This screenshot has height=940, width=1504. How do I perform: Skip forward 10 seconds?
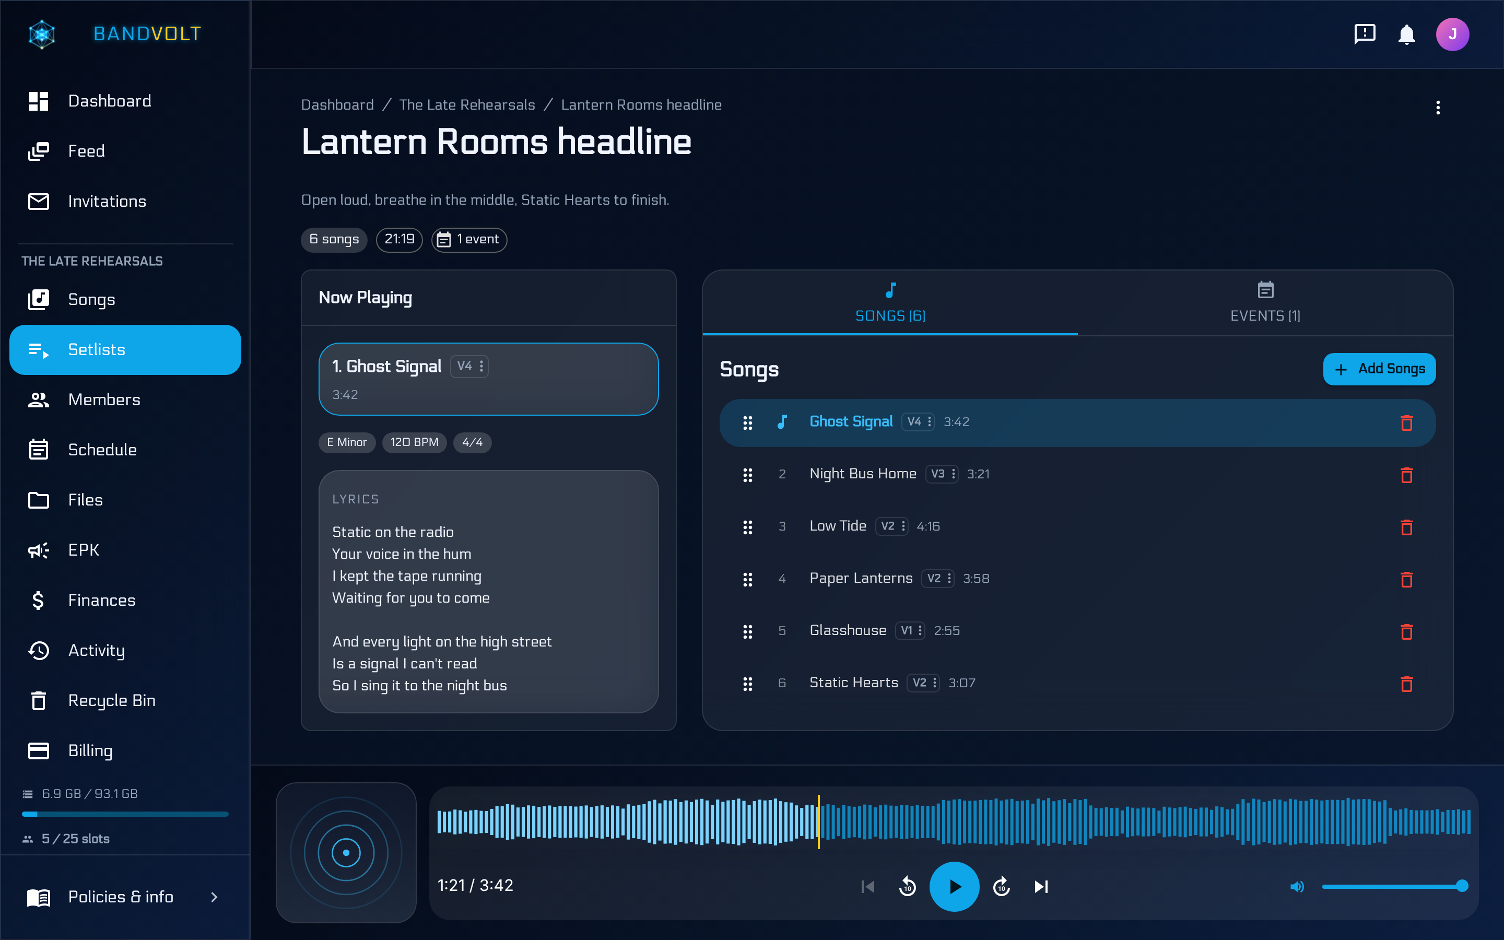point(1001,887)
